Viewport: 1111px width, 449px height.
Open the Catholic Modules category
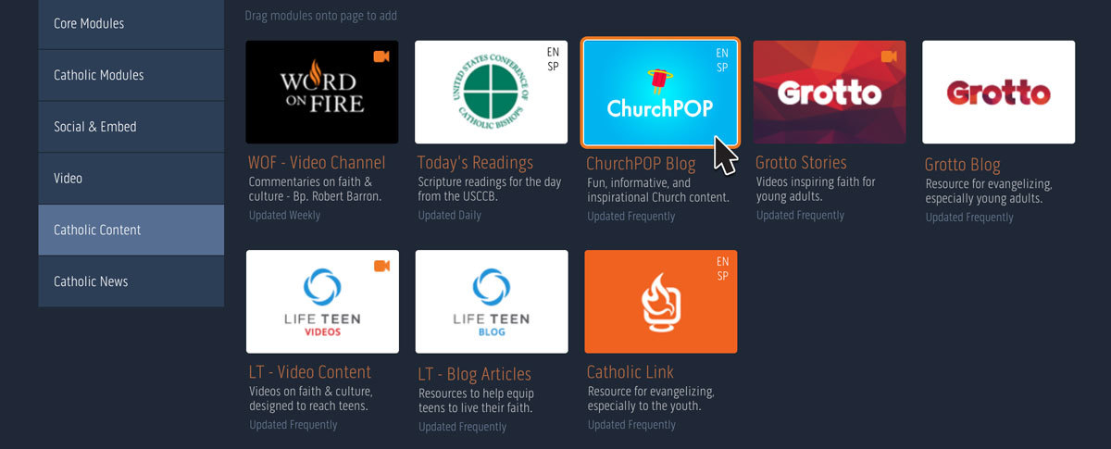click(131, 75)
